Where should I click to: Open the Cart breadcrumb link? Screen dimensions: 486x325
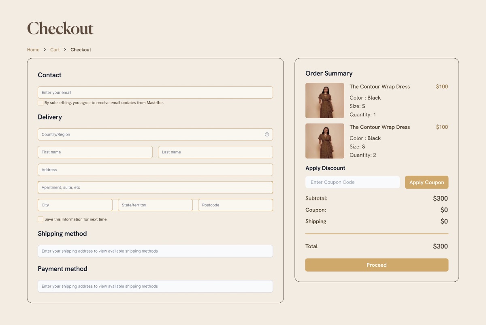click(x=55, y=50)
